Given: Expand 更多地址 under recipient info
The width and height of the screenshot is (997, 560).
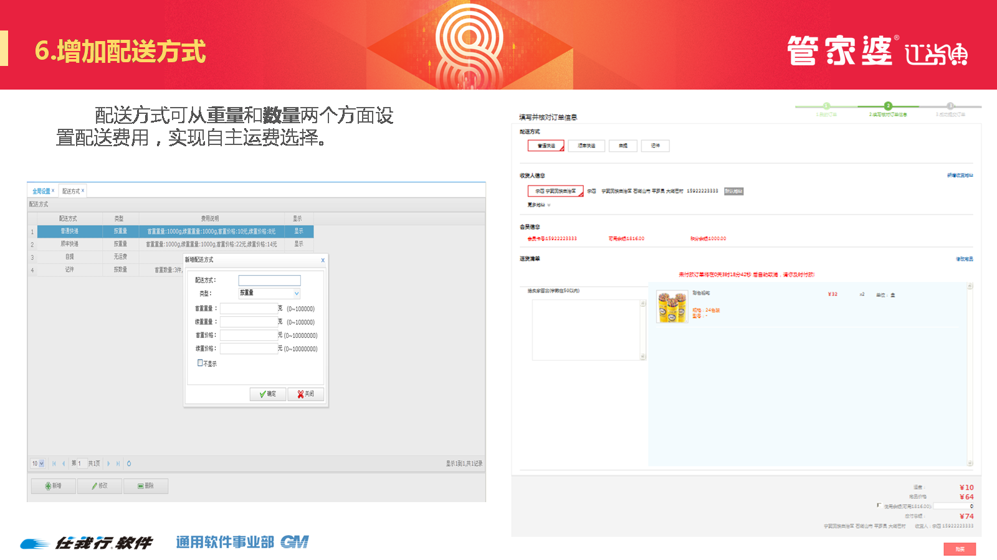Looking at the screenshot, I should tap(538, 205).
